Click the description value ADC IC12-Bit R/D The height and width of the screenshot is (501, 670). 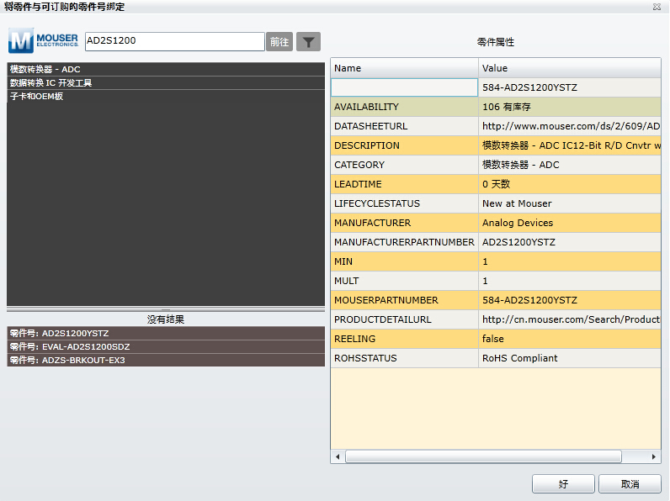point(571,145)
